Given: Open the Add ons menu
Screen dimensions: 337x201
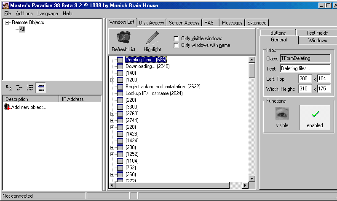Looking at the screenshot, I should pyautogui.click(x=24, y=14).
